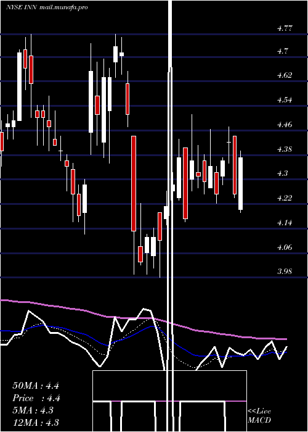
Task: Select the 4.38 price axis label
Action: [x=285, y=149]
